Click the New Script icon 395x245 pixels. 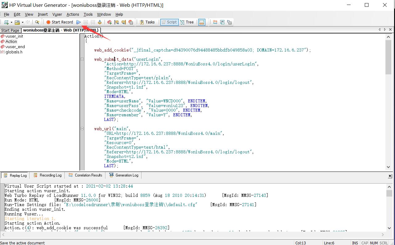pyautogui.click(x=6, y=22)
